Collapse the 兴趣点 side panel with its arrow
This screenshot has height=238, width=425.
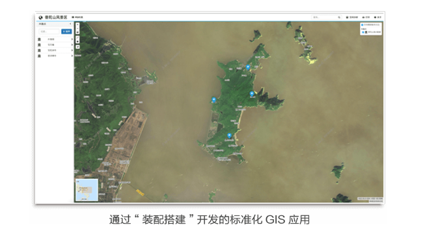click(70, 24)
